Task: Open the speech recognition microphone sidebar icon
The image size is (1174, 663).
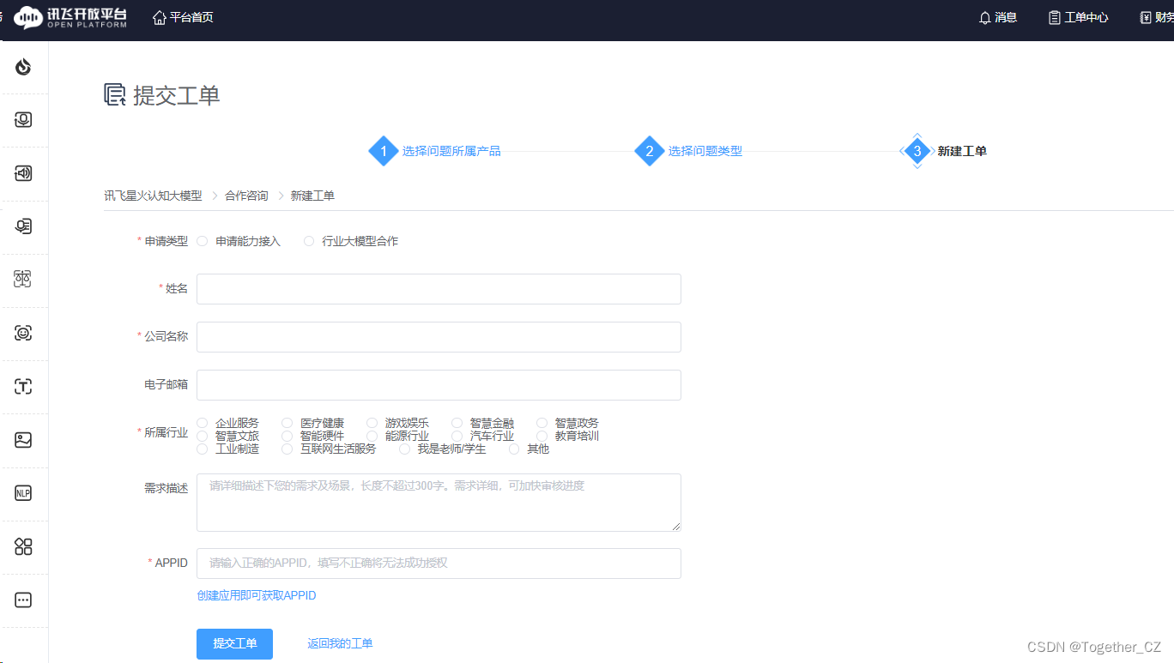Action: point(23,120)
